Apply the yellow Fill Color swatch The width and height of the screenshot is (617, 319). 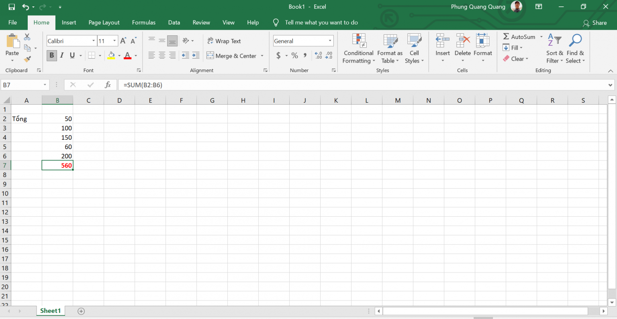[111, 55]
